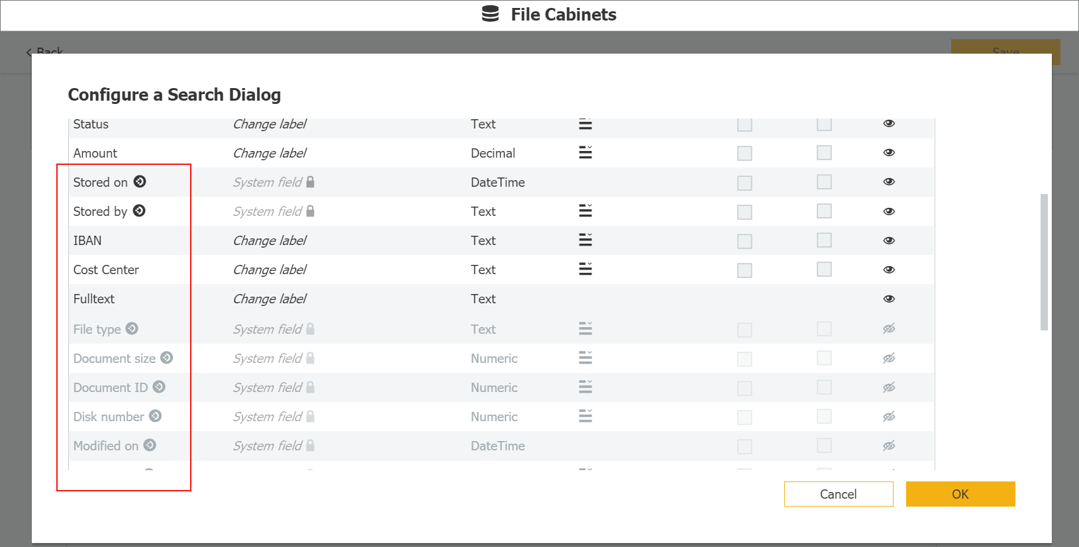
Task: Tick second checkbox in Cost Center row
Action: tap(824, 270)
